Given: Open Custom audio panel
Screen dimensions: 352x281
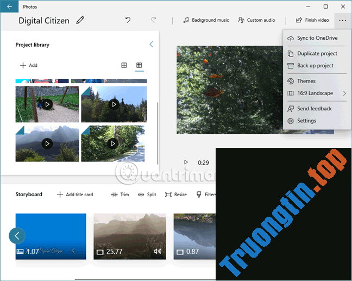Looking at the screenshot, I should pyautogui.click(x=256, y=20).
